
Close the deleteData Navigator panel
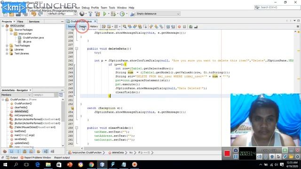tap(30, 90)
